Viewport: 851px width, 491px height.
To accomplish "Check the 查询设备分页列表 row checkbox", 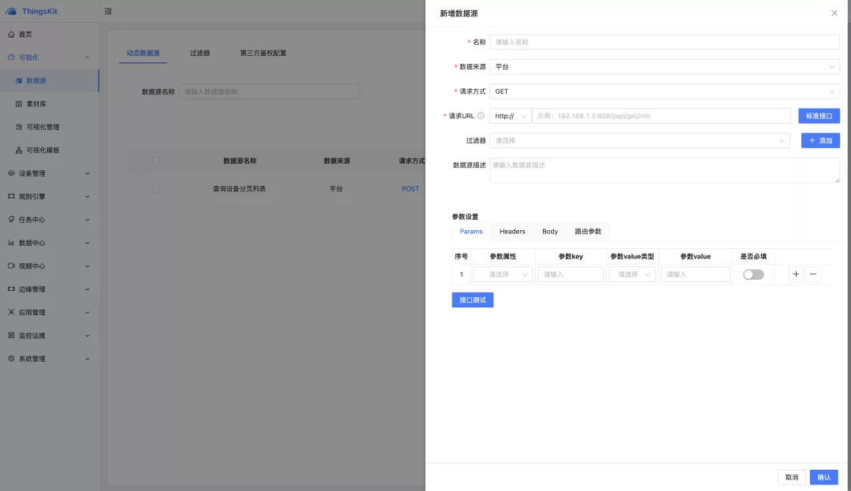I will pos(156,189).
